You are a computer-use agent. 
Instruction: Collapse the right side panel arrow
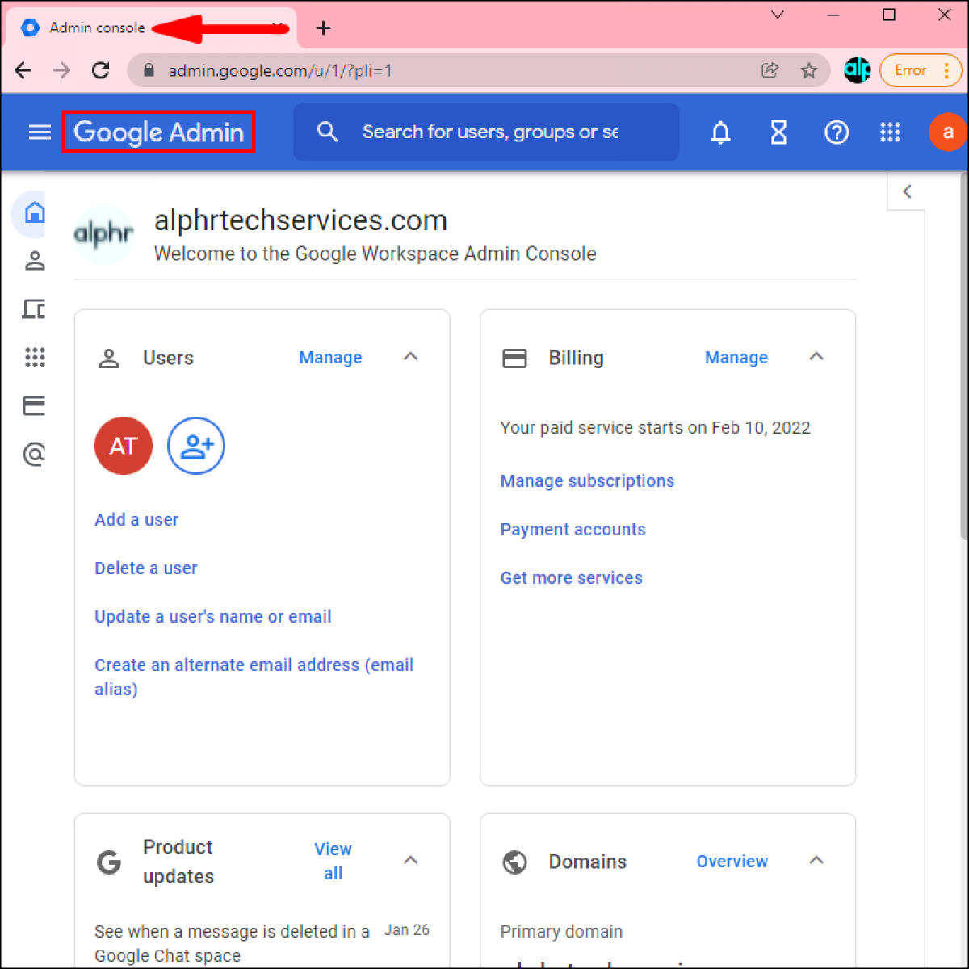(x=907, y=191)
